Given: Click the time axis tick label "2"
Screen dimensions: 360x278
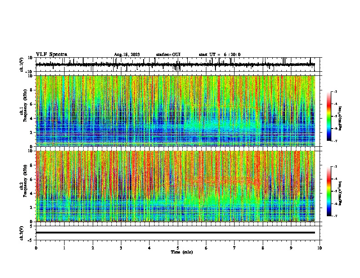Looking at the screenshot, I should 93,248.
